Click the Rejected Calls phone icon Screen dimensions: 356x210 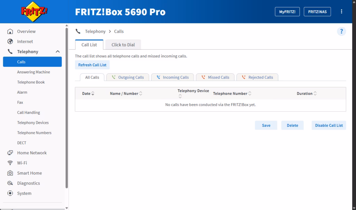tap(244, 77)
